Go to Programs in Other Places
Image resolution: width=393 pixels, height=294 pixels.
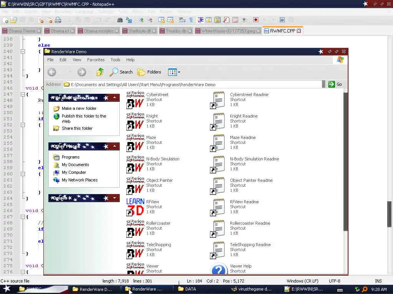71,157
